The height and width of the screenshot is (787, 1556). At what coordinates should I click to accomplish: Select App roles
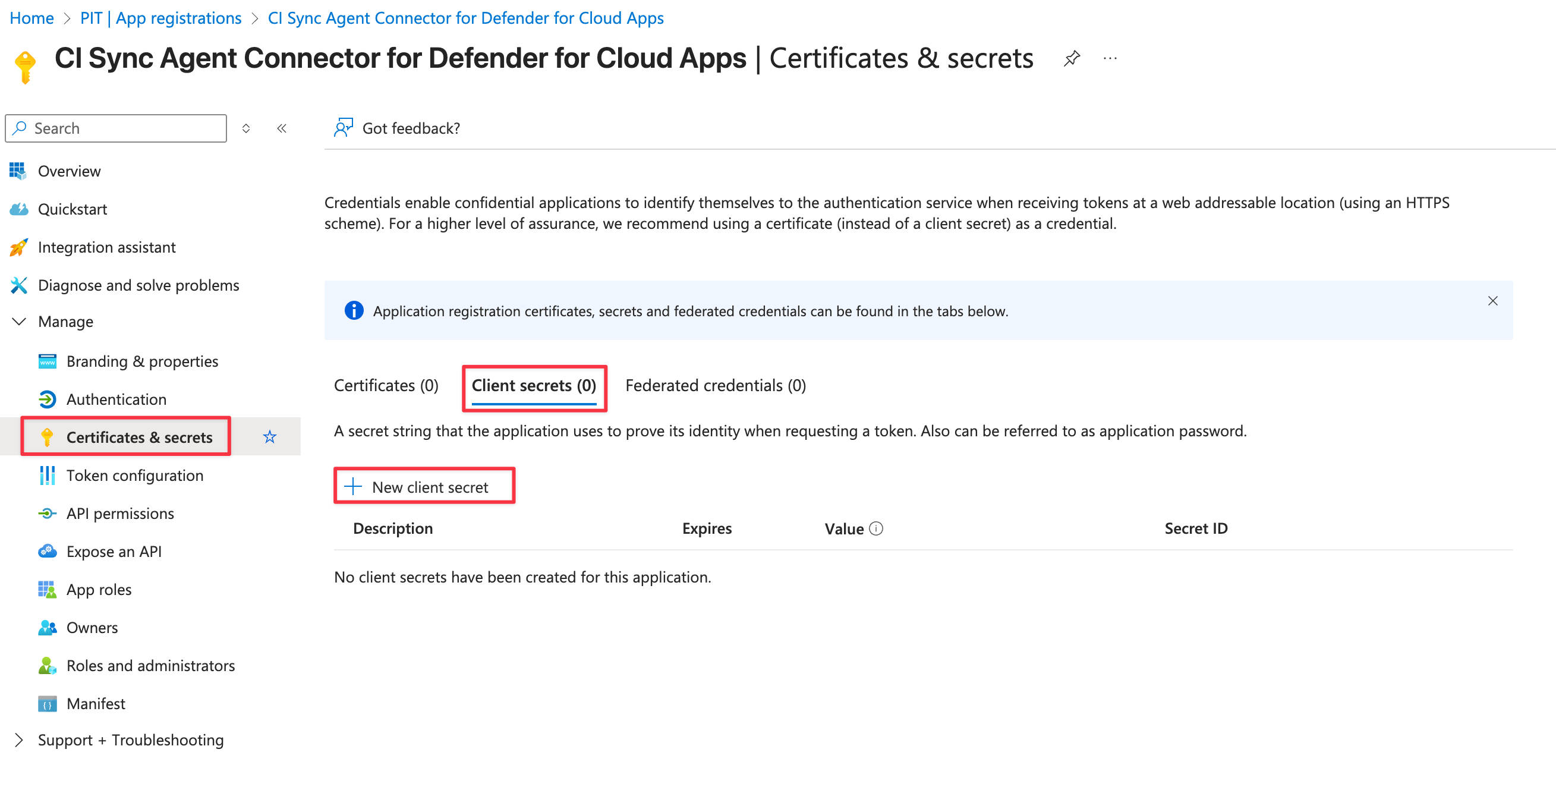coord(99,590)
